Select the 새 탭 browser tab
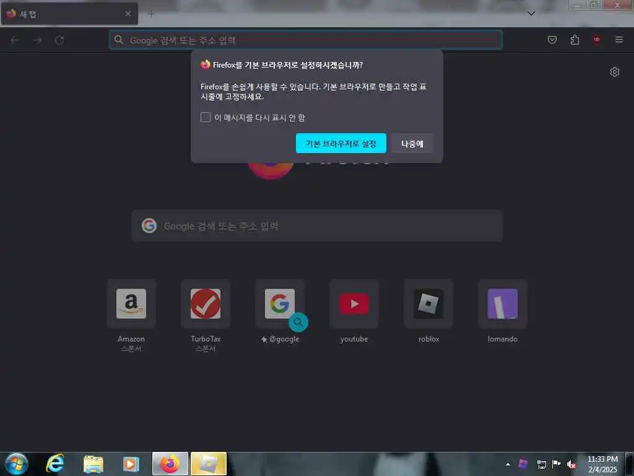Image resolution: width=634 pixels, height=476 pixels. 69,14
